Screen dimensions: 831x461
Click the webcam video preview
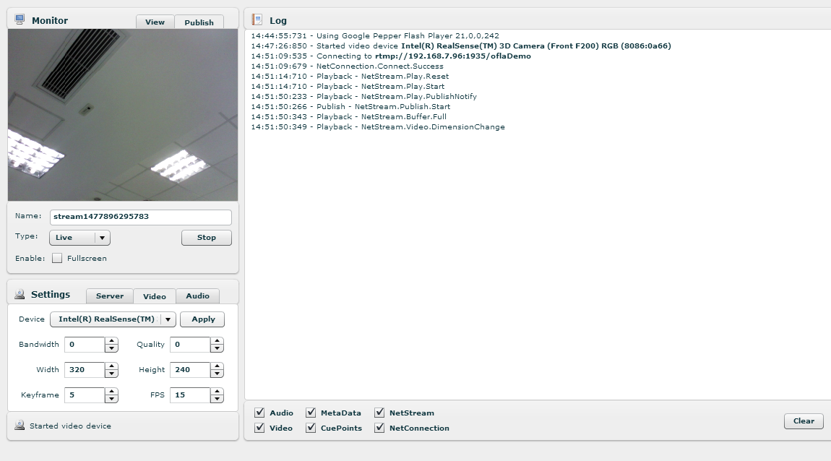pyautogui.click(x=123, y=115)
